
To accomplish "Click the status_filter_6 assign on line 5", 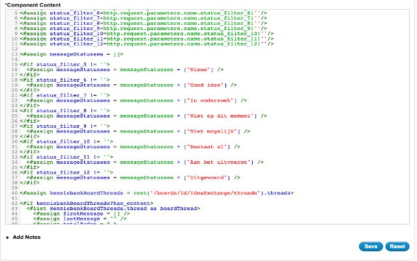I will (143, 13).
